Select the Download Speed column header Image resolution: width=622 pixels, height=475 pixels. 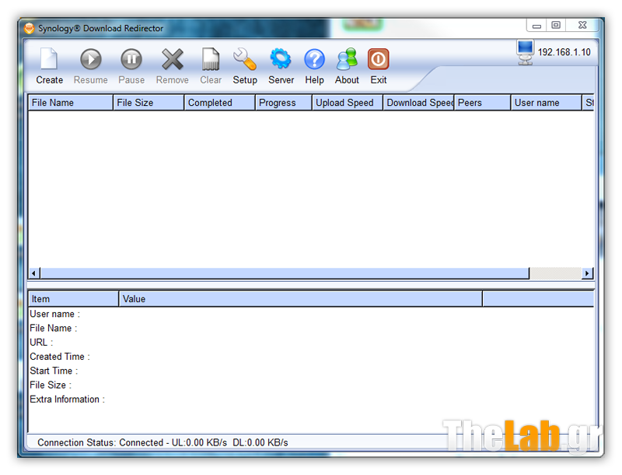coord(418,102)
